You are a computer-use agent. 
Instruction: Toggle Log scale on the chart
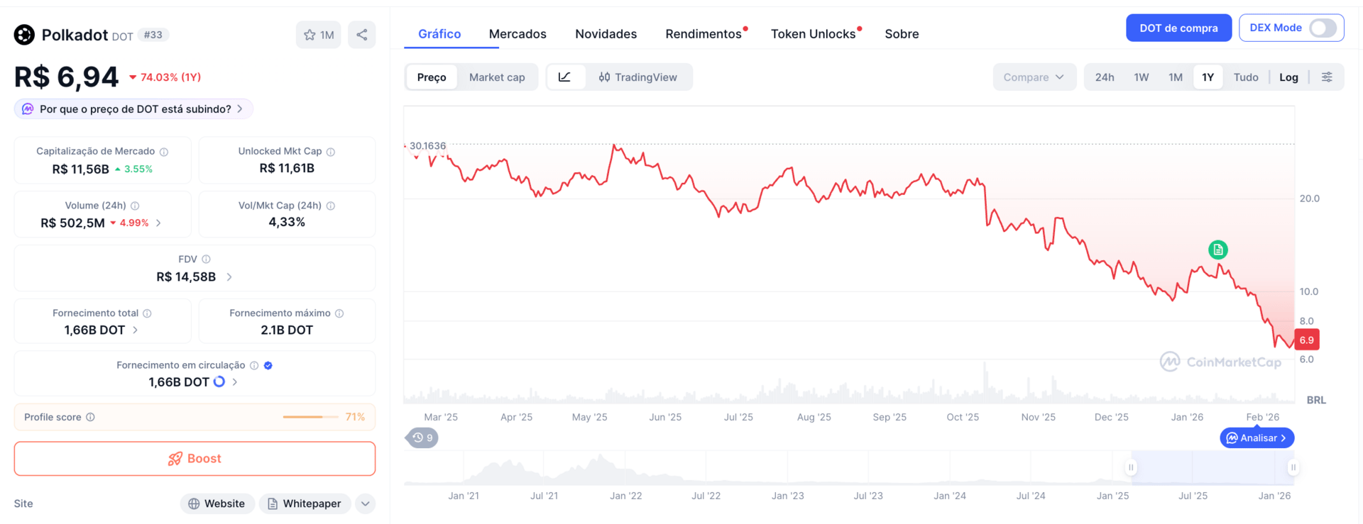coord(1288,77)
